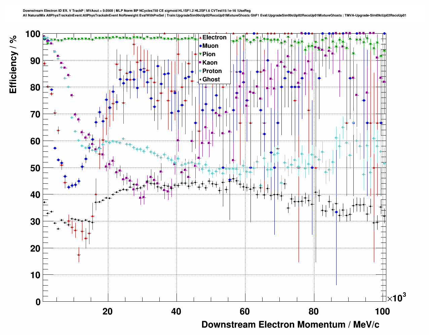Select the 'Kaon' legend label

point(210,63)
